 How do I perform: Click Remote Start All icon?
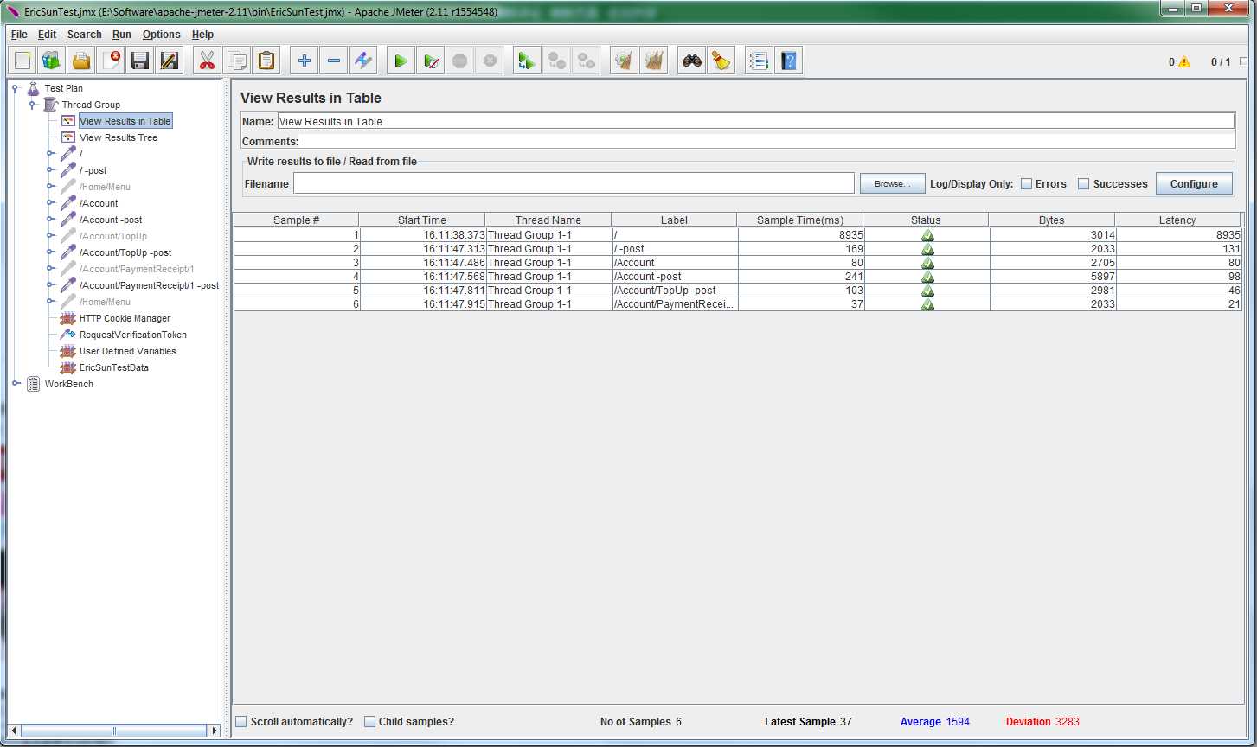point(527,61)
